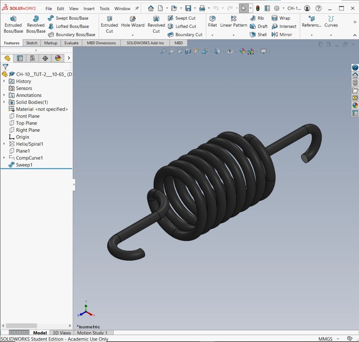The height and width of the screenshot is (342, 359).
Task: Select the Mirror tool
Action: coord(282,35)
